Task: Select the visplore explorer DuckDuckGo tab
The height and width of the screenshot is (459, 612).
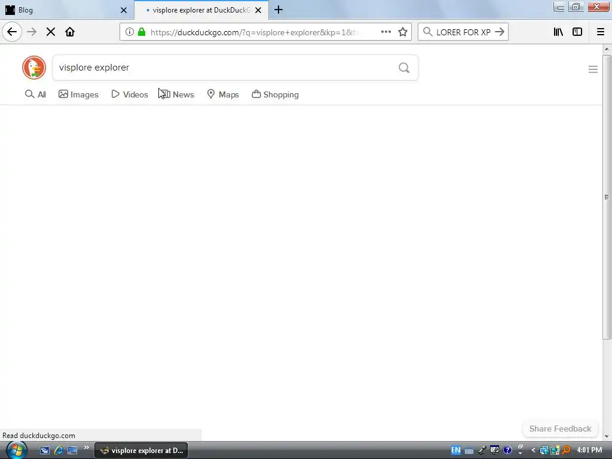Action: (x=201, y=10)
